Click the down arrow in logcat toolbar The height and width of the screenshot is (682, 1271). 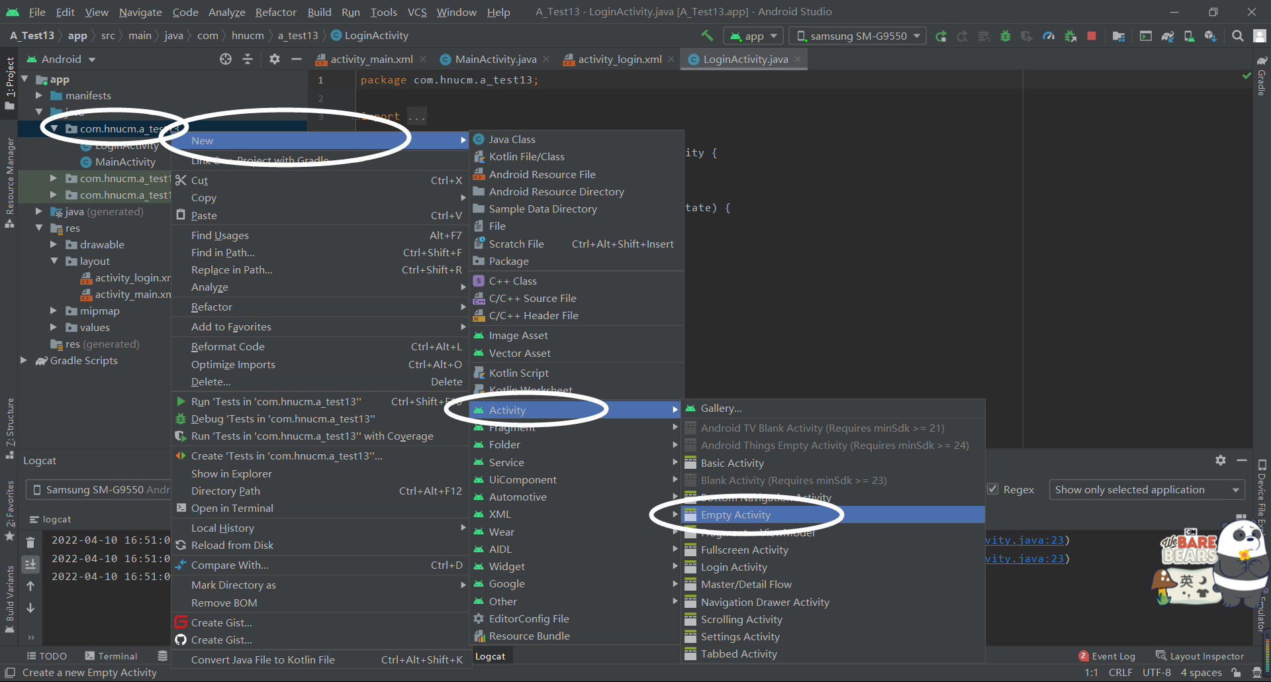[x=30, y=608]
